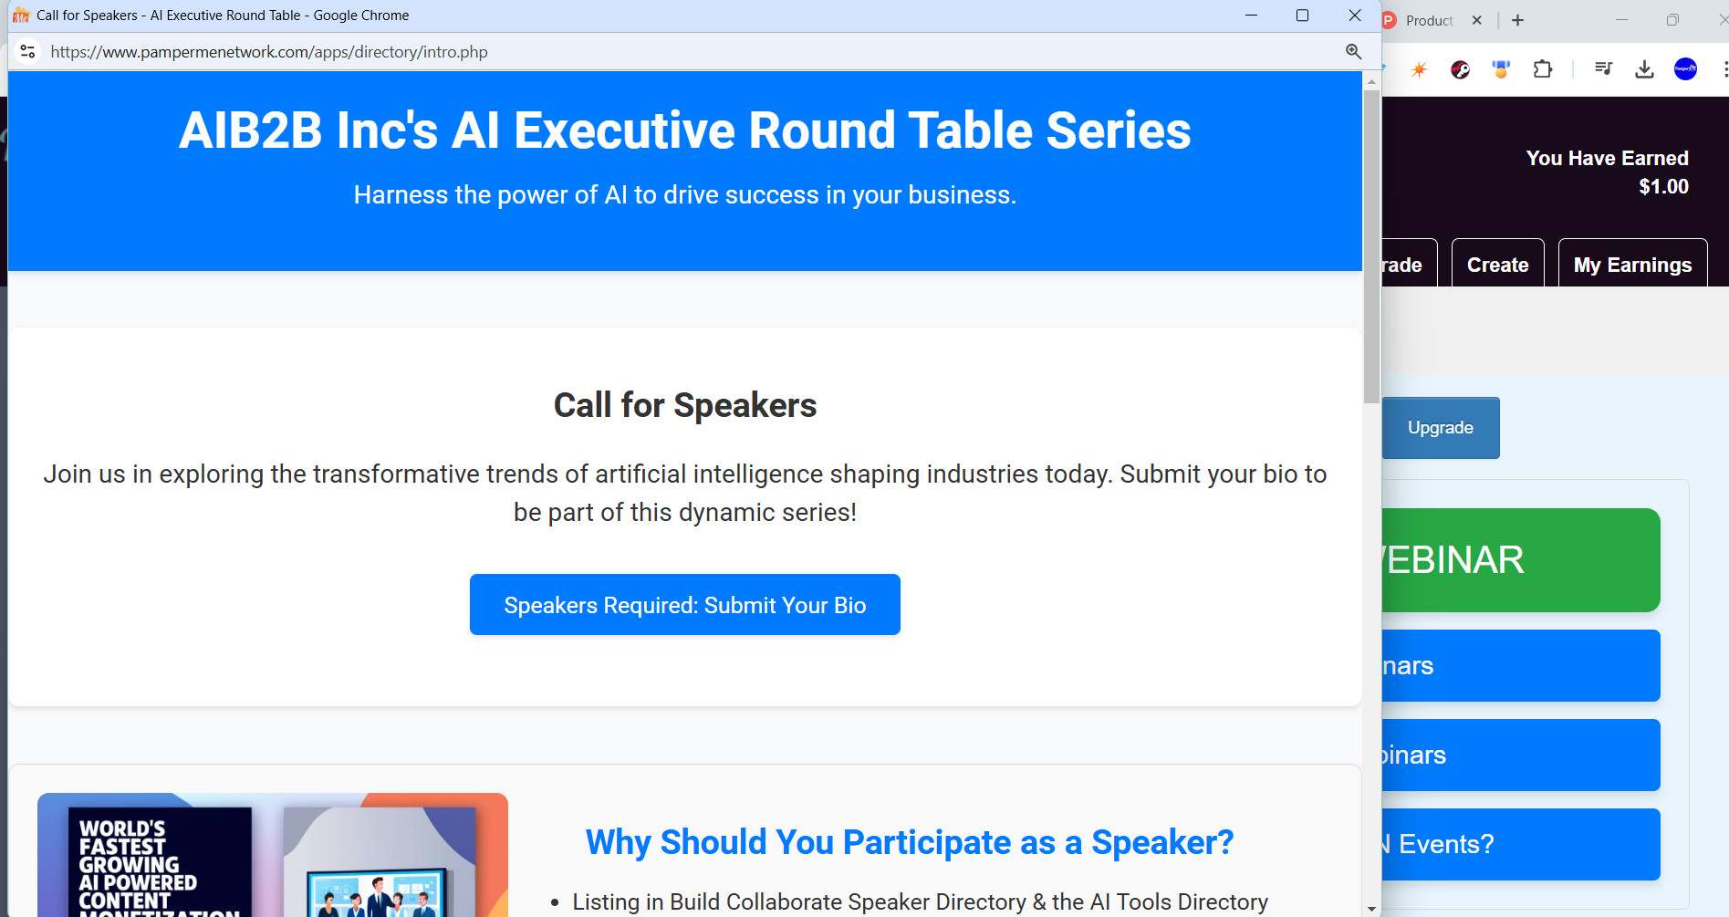Close the Product tab
This screenshot has height=917, width=1729.
1477,20
